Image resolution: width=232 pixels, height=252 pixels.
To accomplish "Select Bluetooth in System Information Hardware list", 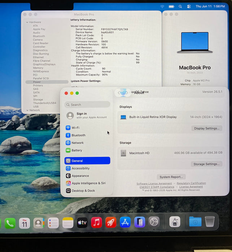I will click(39, 36).
